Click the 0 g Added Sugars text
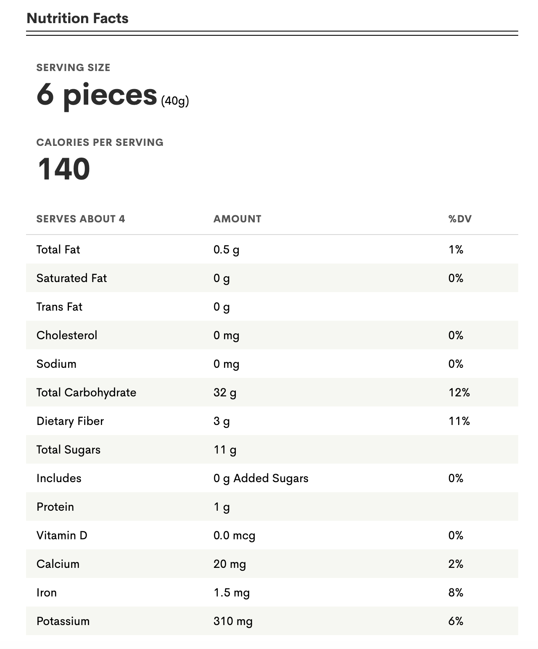 261,478
